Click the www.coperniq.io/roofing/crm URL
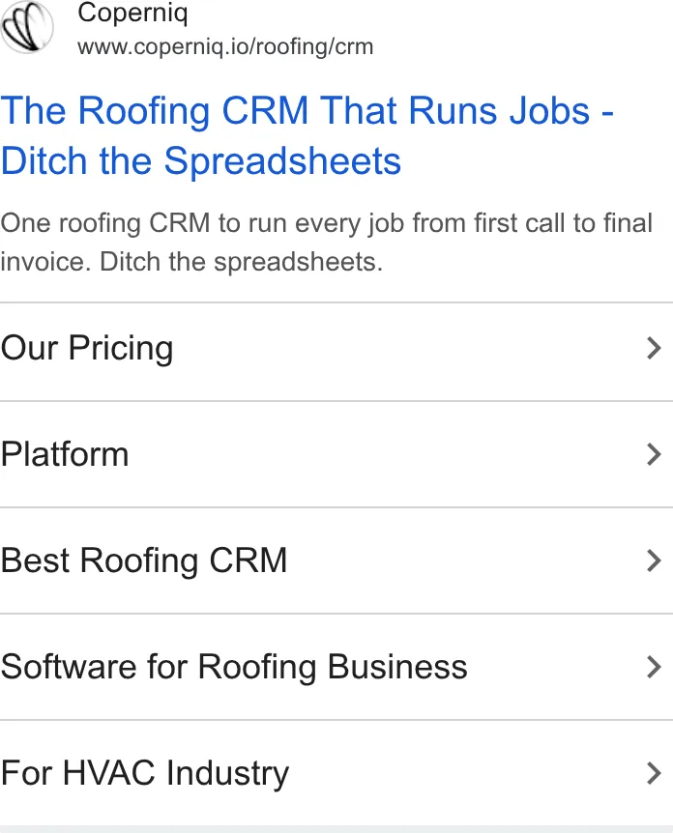 point(225,46)
